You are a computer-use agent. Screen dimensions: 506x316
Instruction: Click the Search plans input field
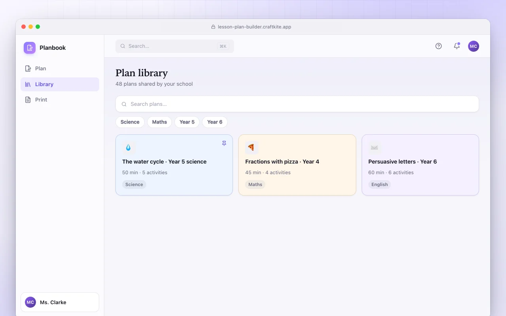click(x=297, y=104)
